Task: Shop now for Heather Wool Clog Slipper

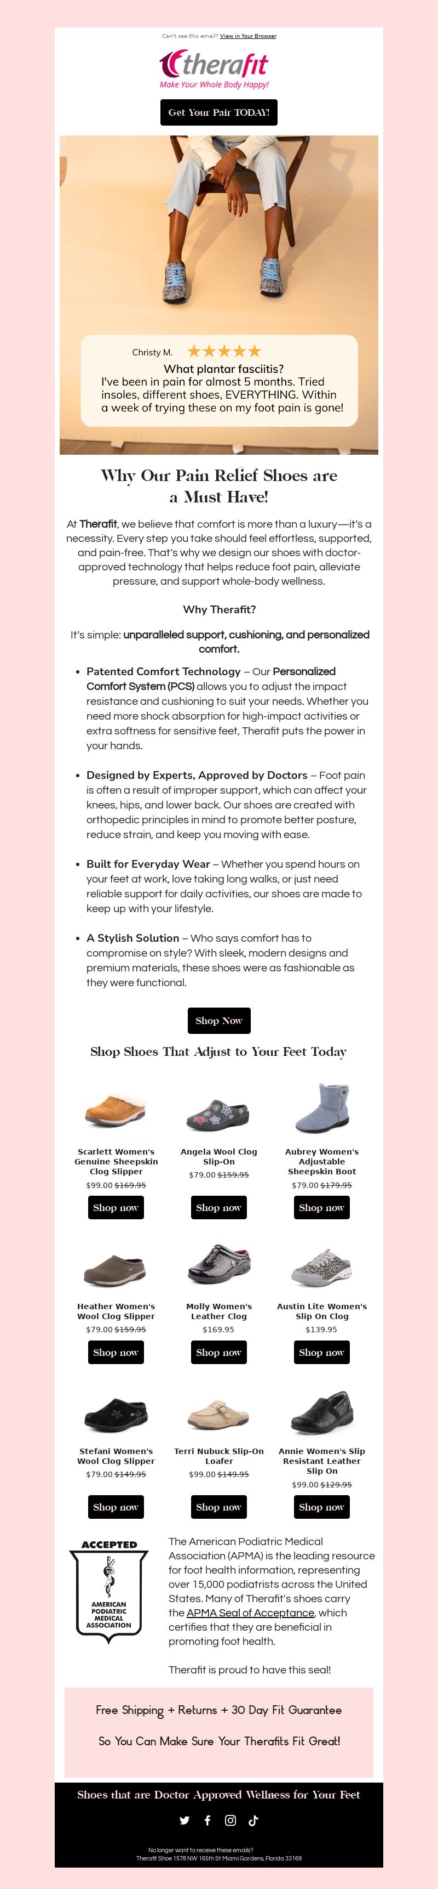Action: click(x=116, y=1352)
